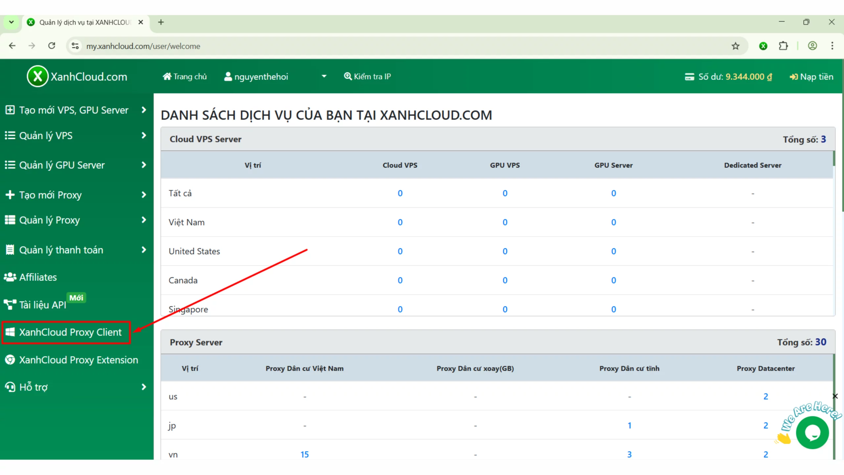Image resolution: width=844 pixels, height=475 pixels.
Task: Click the 15 link in vn row
Action: tap(304, 454)
